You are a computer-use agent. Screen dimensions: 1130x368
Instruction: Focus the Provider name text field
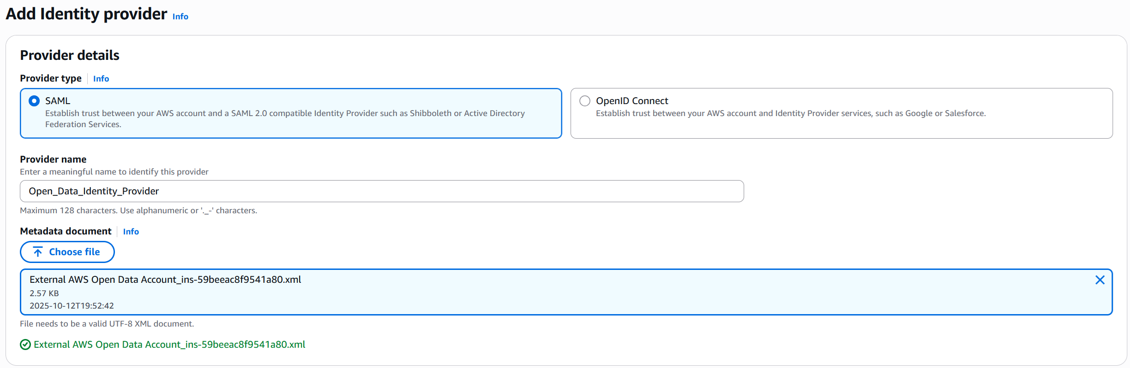[x=381, y=191]
